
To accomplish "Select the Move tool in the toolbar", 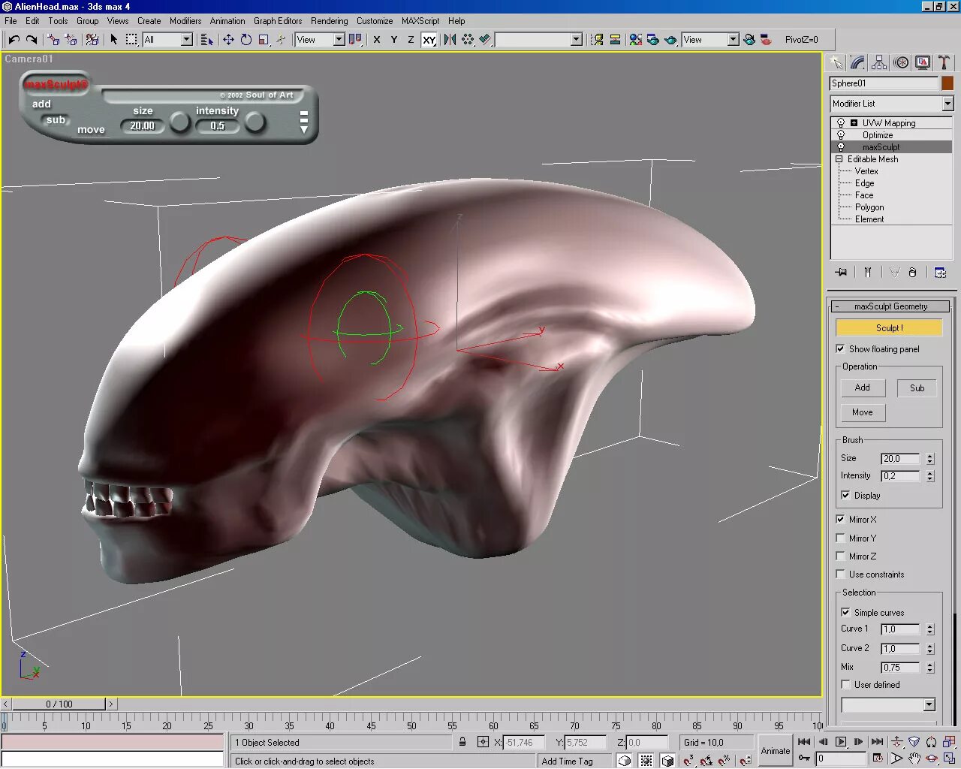I will pyautogui.click(x=228, y=40).
